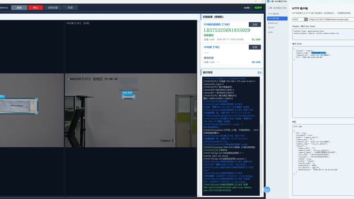Click the Headers text area
This screenshot has height=199, width=354.
pos(323,34)
